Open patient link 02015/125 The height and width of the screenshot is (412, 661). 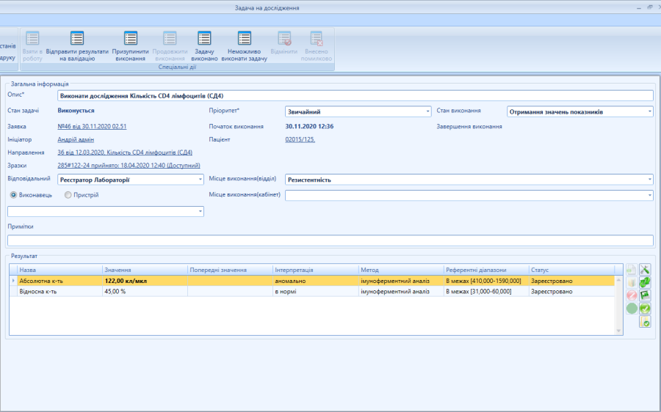(x=300, y=139)
